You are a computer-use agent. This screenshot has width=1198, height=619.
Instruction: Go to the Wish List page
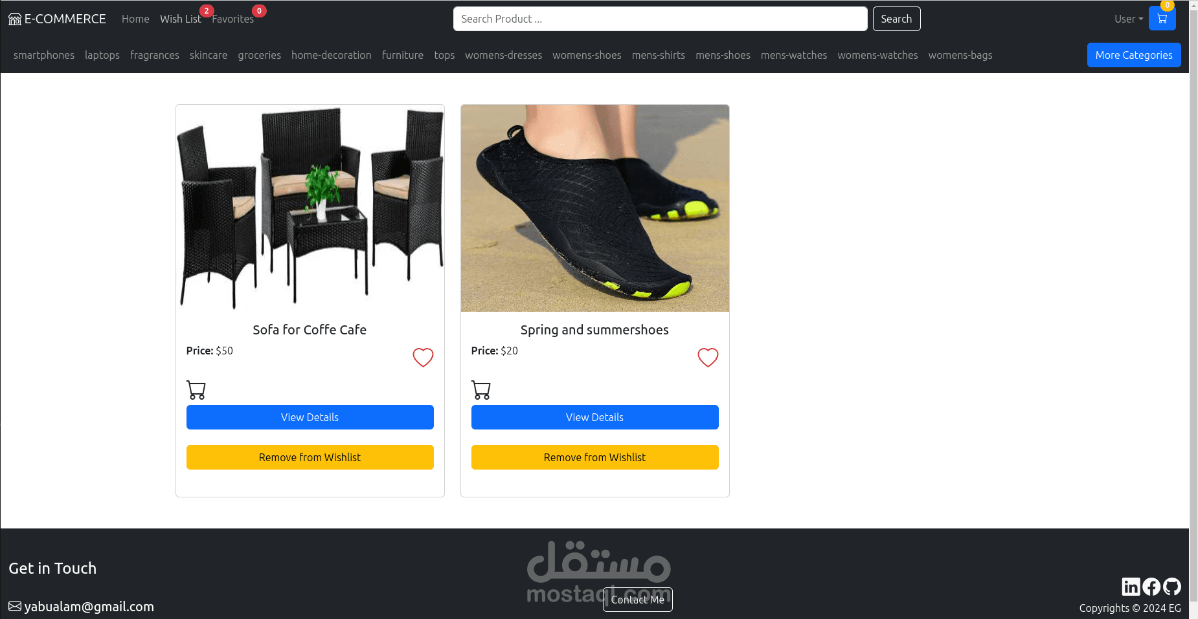pyautogui.click(x=181, y=19)
